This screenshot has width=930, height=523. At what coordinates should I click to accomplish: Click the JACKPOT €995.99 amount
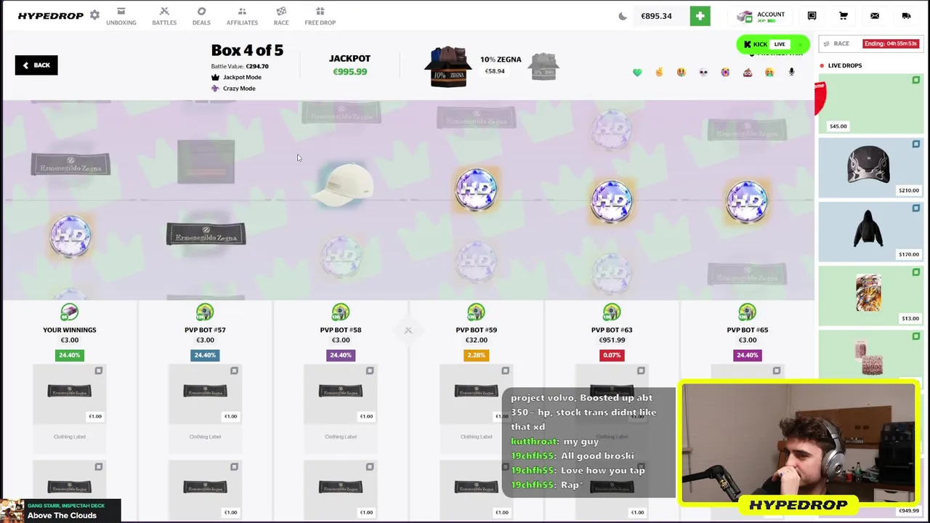click(x=349, y=72)
